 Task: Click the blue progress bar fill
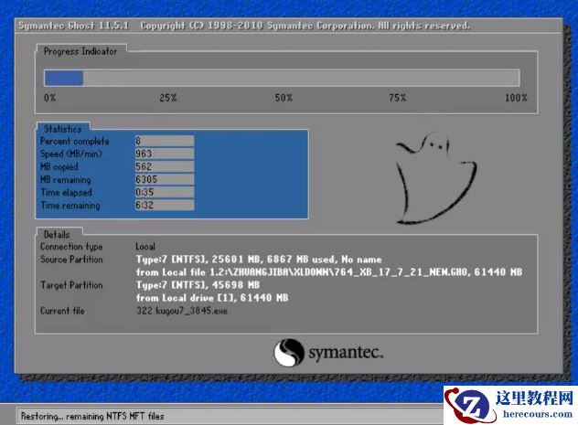click(64, 78)
